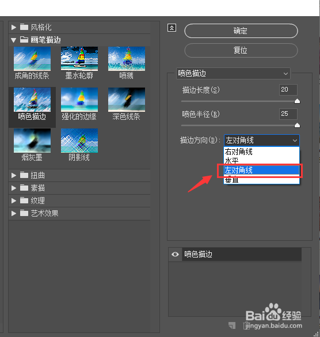Image resolution: width=320 pixels, height=337 pixels.
Task: Click the 扭曲 folder label
Action: 38,175
